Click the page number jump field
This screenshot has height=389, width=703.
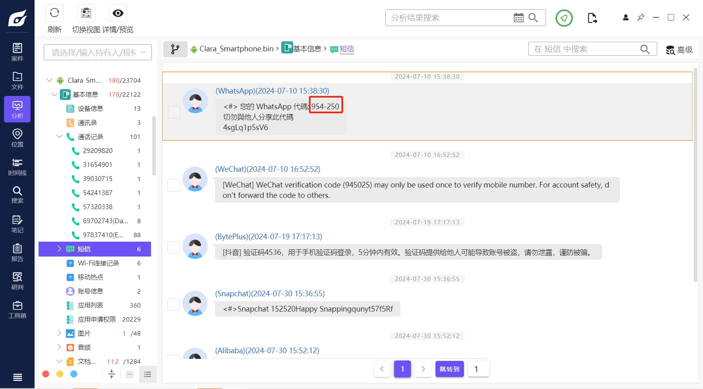point(479,369)
